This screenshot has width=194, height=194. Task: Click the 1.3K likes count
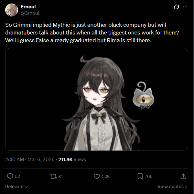106,176
